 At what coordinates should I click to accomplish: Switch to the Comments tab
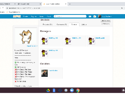tap(62, 25)
